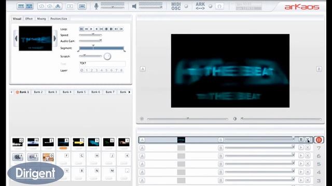Open the Visual tab
Viewport: 332px width, 186px height.
tap(17, 19)
